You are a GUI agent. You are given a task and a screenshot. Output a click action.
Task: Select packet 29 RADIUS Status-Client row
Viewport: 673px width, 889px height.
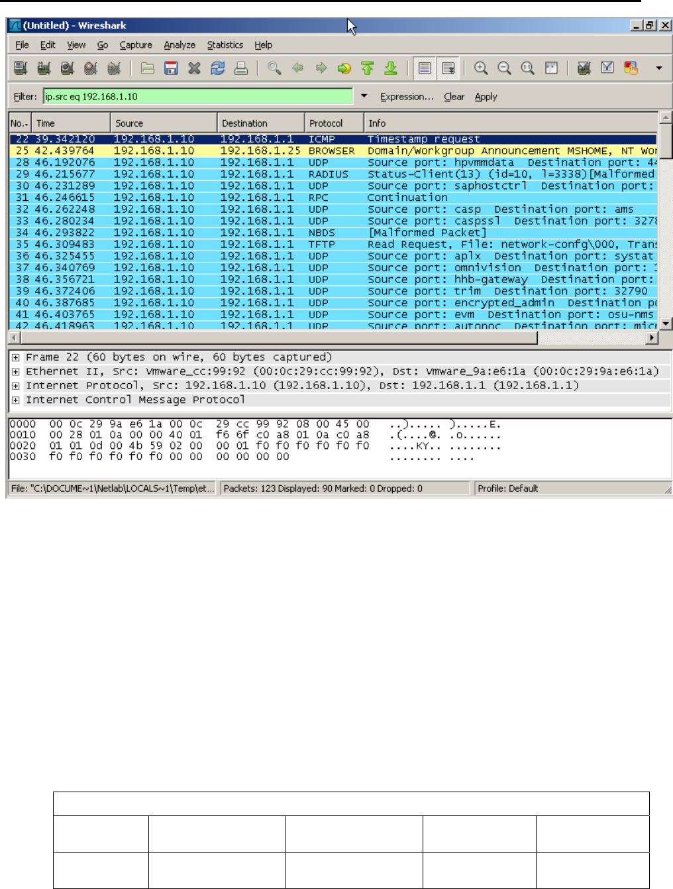click(333, 174)
